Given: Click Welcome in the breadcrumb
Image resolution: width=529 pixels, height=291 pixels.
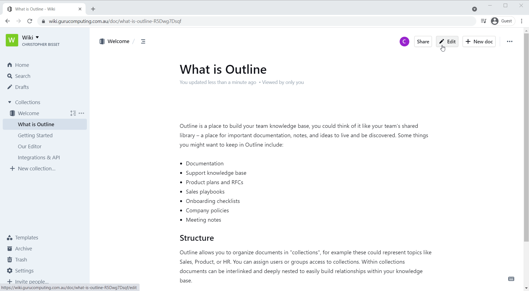Looking at the screenshot, I should 118,41.
